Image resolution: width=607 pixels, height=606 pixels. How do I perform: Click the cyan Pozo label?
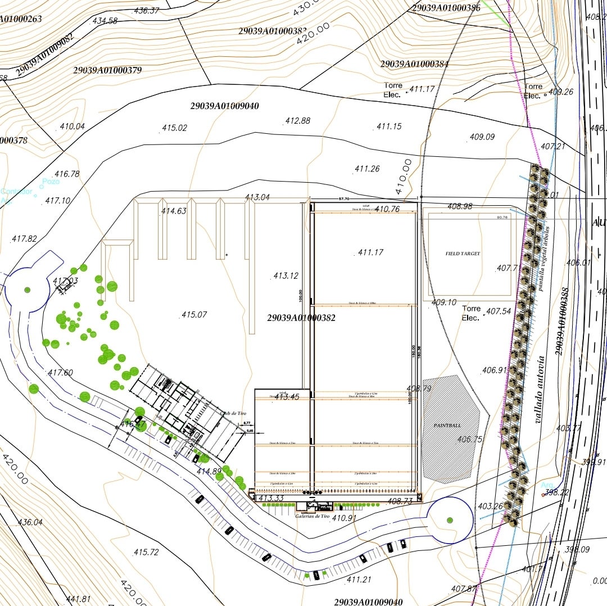click(51, 182)
